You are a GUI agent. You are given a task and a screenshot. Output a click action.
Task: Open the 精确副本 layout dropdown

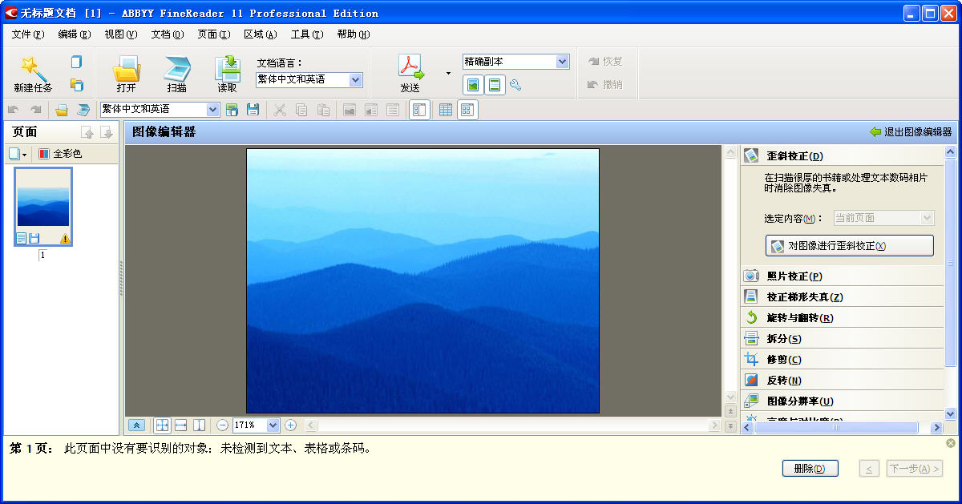[x=562, y=62]
